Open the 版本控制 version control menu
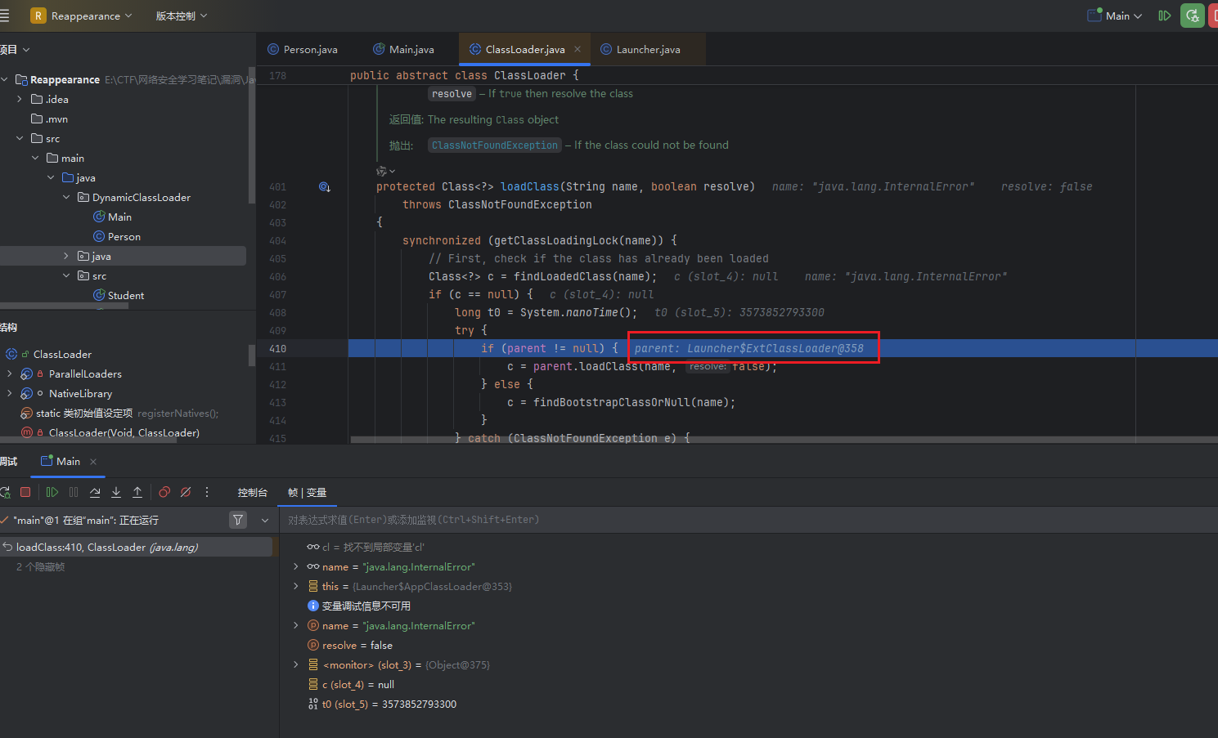 [x=181, y=16]
